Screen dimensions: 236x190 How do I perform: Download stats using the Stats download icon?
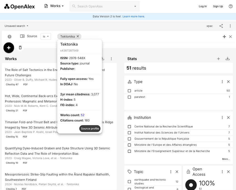click(x=228, y=59)
